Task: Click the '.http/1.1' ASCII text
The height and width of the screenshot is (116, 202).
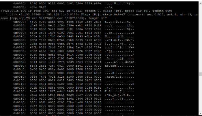Action: pos(113,77)
